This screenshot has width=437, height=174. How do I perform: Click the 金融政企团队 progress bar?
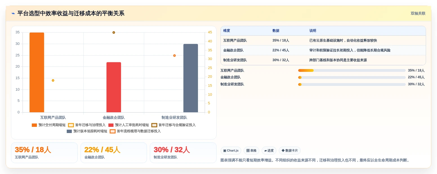(x=352, y=77)
